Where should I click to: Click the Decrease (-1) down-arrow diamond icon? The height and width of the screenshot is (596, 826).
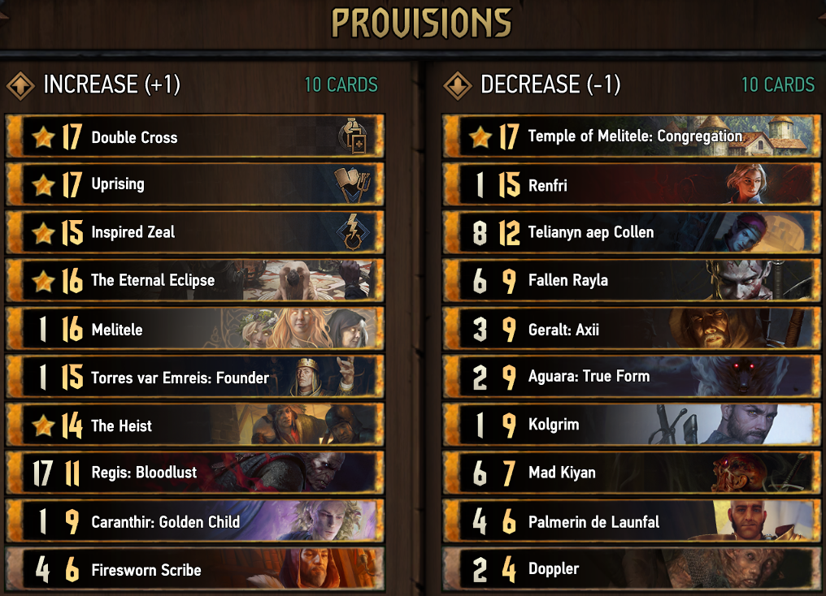[x=458, y=84]
